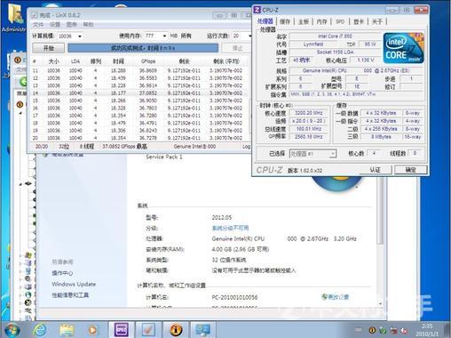
Task: Click the GFlops column header in LinX
Action: click(148, 61)
